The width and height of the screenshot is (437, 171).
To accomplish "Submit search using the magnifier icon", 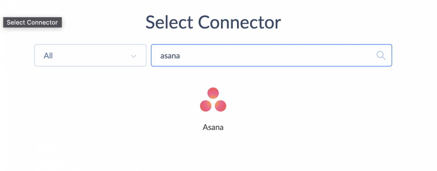I will 381,56.
